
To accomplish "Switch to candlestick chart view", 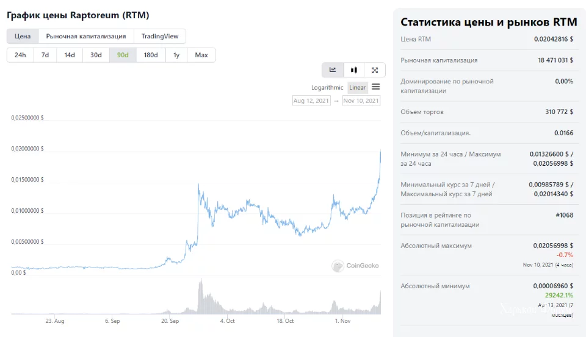I will click(354, 70).
